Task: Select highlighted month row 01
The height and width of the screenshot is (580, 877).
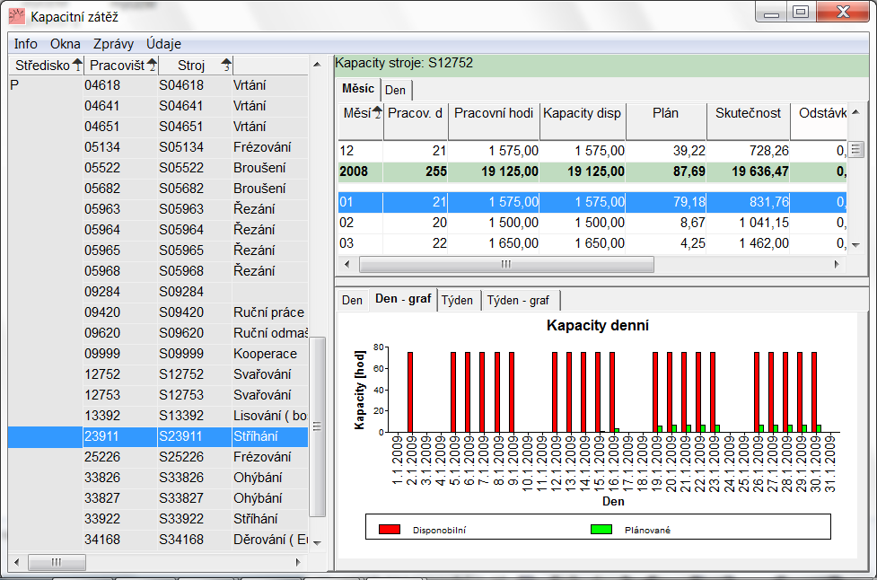Action: coord(592,202)
